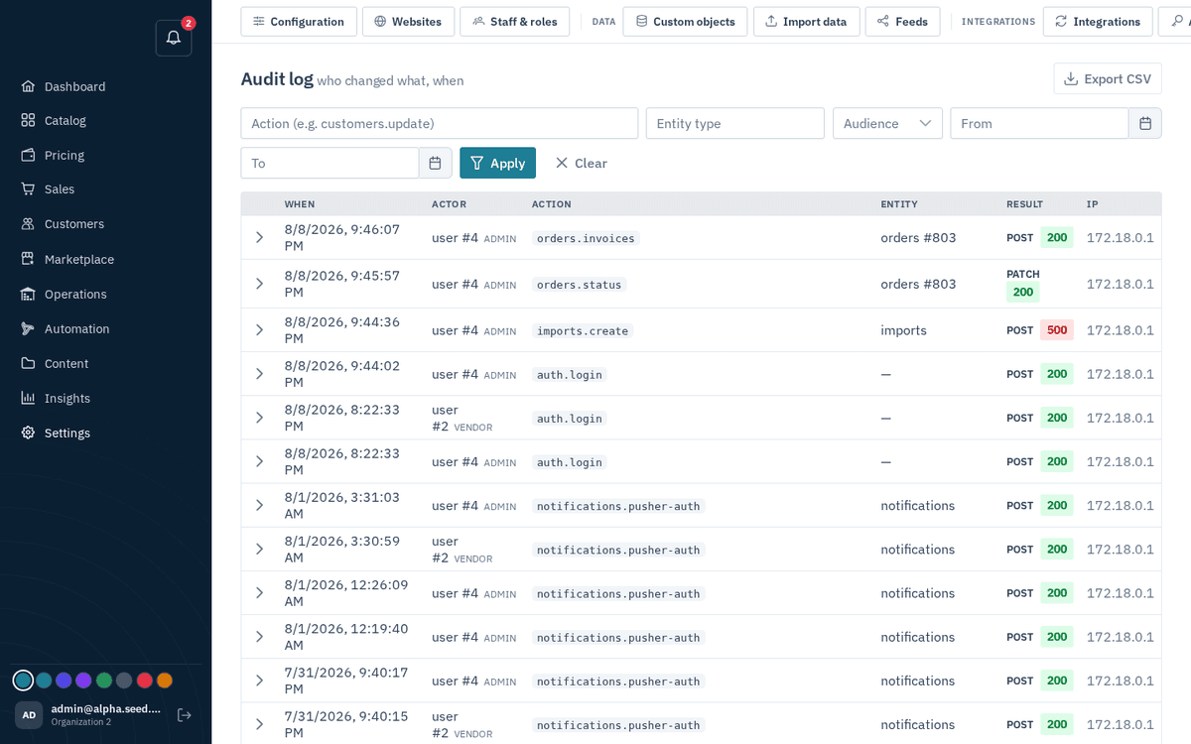Click the AD user avatar

point(29,714)
